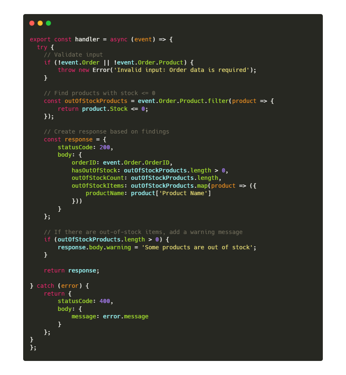Click the 'productName: product['Product Name']' line

point(148,193)
